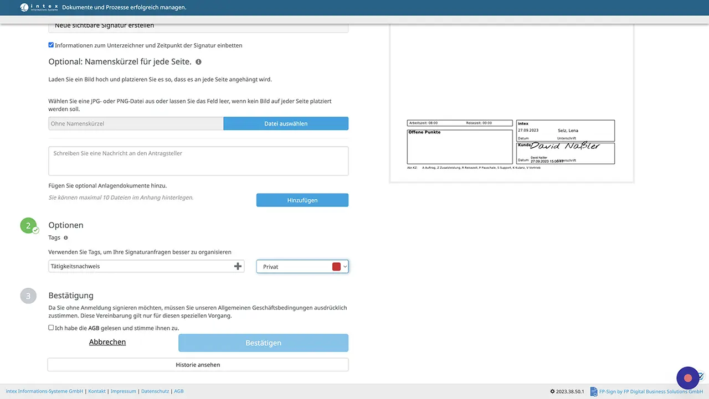
Task: Click the gear icon beside version number
Action: [x=552, y=391]
